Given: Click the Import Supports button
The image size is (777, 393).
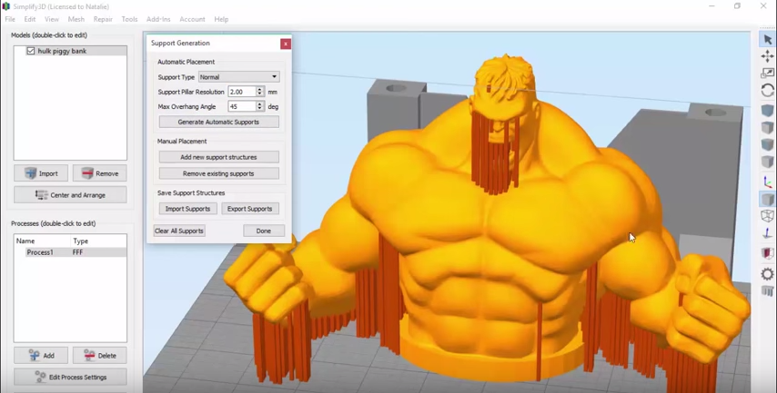Looking at the screenshot, I should pyautogui.click(x=187, y=209).
